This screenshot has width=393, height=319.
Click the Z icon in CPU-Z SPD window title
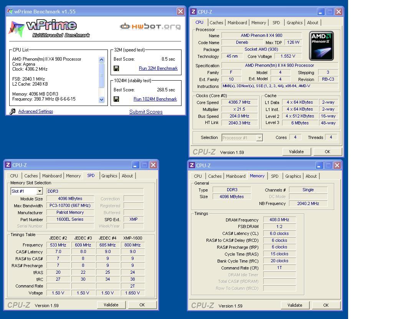pyautogui.click(x=8, y=165)
